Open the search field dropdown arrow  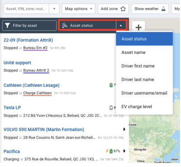pyautogui.click(x=54, y=9)
